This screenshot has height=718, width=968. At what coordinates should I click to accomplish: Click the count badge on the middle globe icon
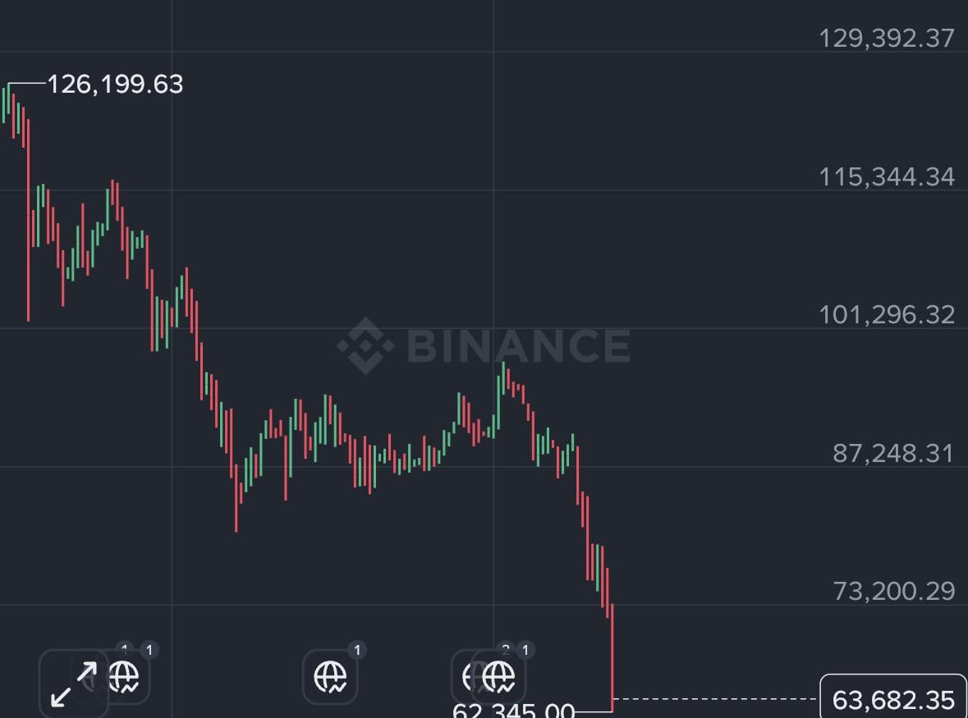(x=356, y=651)
